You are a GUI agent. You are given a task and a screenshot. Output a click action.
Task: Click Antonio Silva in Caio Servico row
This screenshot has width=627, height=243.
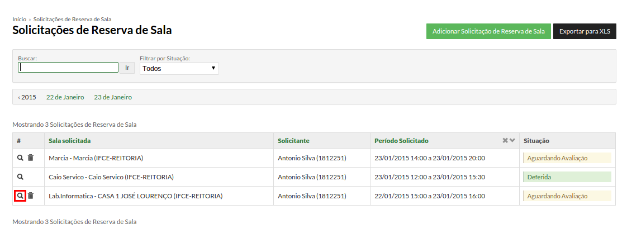click(312, 177)
